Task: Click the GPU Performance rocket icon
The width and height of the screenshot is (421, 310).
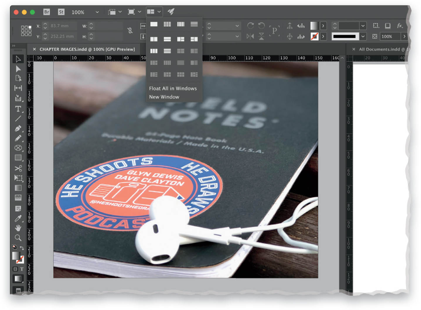Action: click(171, 12)
